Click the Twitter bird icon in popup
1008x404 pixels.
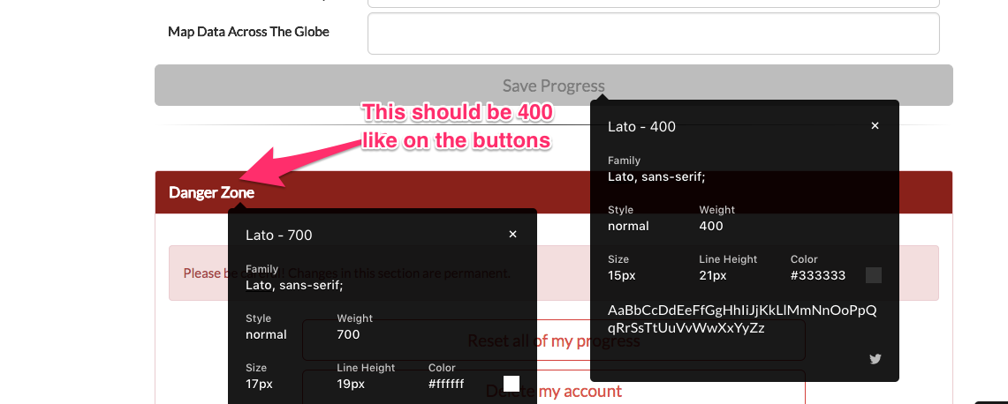(875, 359)
